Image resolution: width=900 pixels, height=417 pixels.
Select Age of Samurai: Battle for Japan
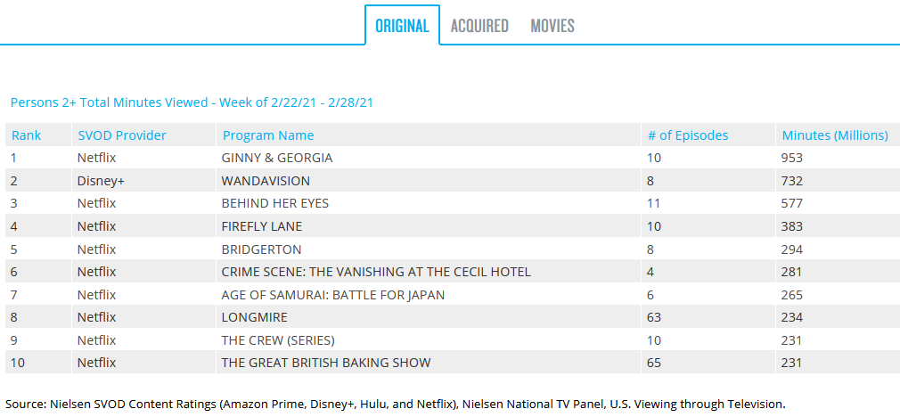pos(332,295)
